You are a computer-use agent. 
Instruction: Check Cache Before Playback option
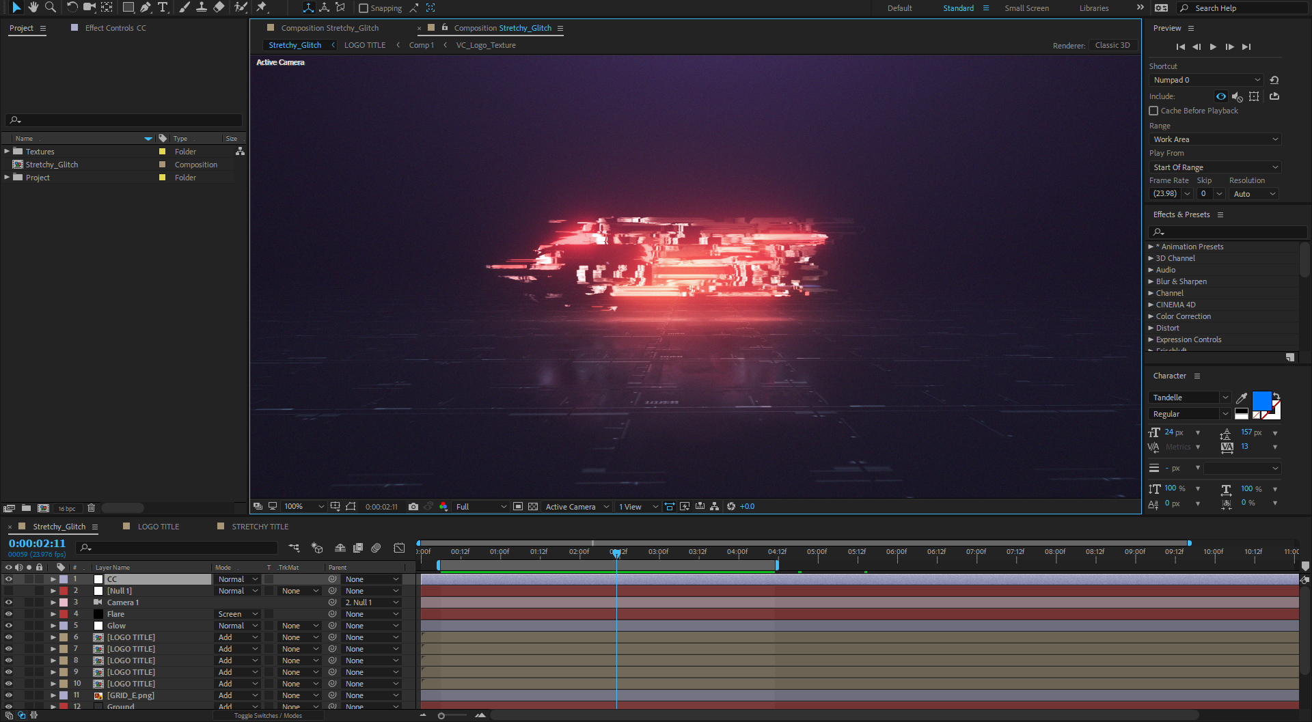tap(1153, 111)
